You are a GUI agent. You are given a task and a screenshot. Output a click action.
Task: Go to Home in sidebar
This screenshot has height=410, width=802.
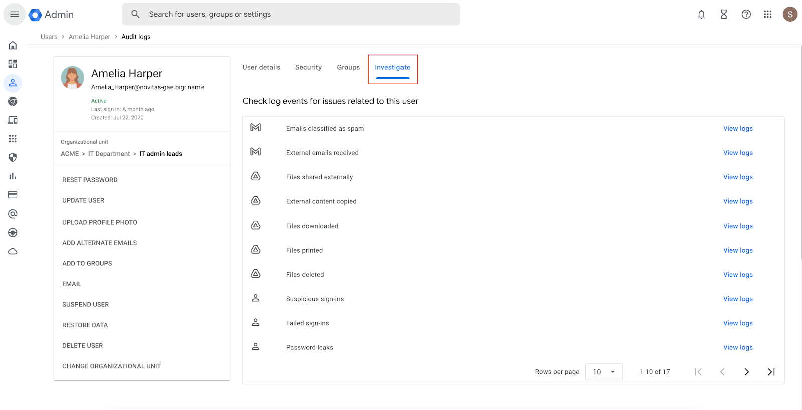(13, 45)
